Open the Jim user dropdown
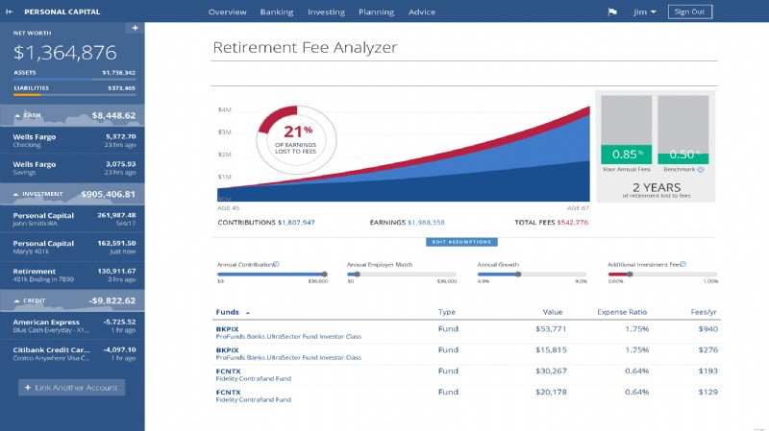The image size is (769, 431). click(644, 12)
